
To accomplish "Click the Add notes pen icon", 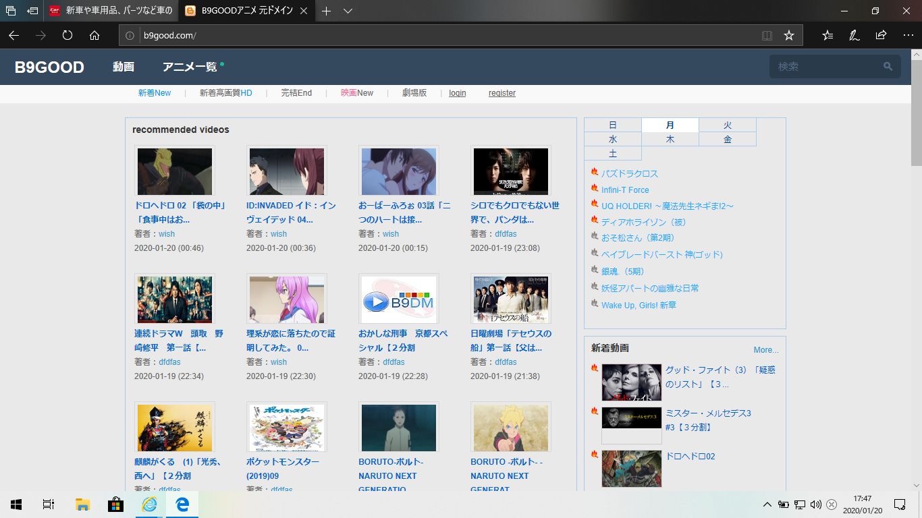I will click(854, 35).
